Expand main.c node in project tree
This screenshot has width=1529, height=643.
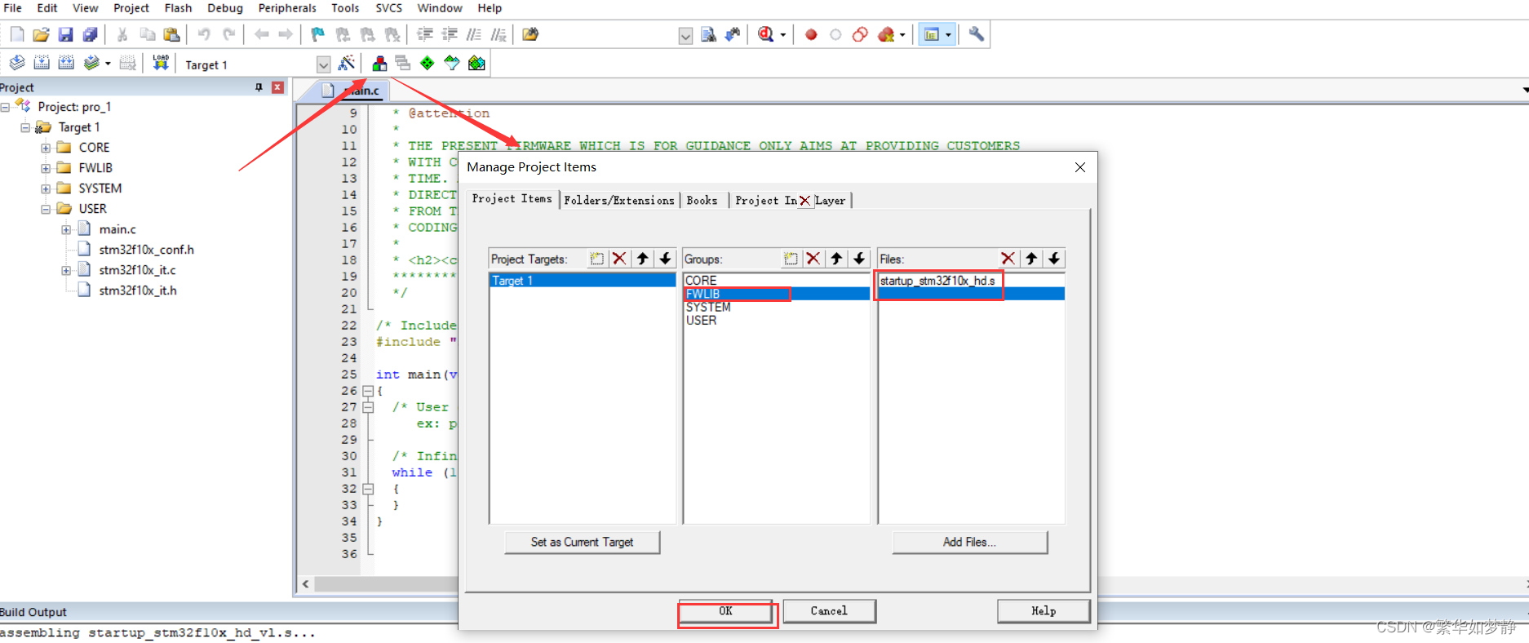tap(66, 229)
